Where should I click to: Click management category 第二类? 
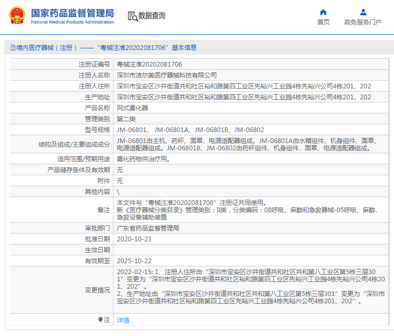[x=126, y=119]
